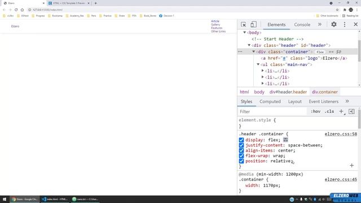Open the green notes app in taskbar

coord(85,199)
